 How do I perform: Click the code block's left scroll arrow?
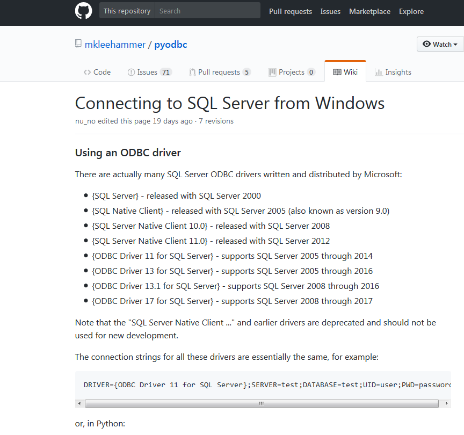click(x=79, y=403)
